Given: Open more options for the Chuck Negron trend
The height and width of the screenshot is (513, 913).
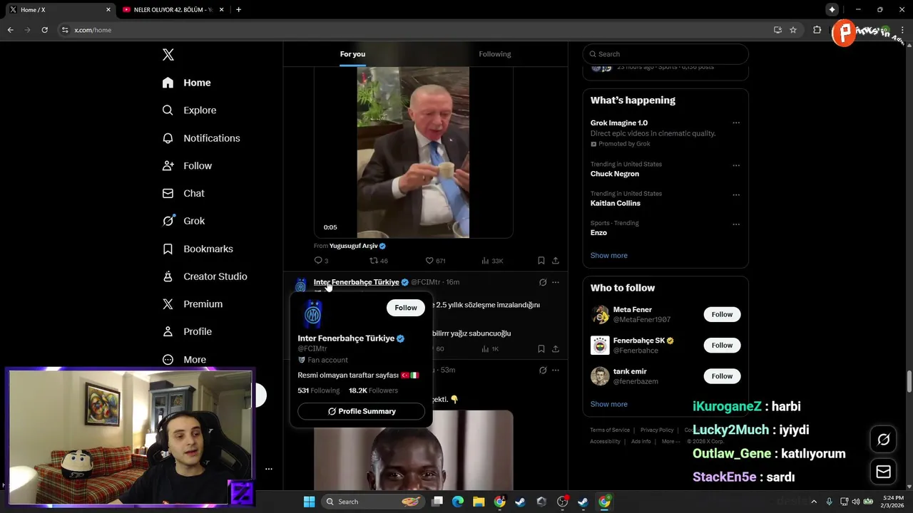Looking at the screenshot, I should [x=736, y=165].
